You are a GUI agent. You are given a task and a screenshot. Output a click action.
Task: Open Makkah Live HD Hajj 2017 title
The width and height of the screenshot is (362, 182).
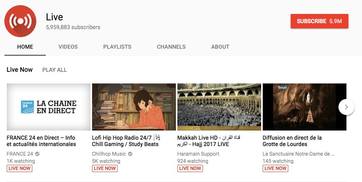coord(209,141)
